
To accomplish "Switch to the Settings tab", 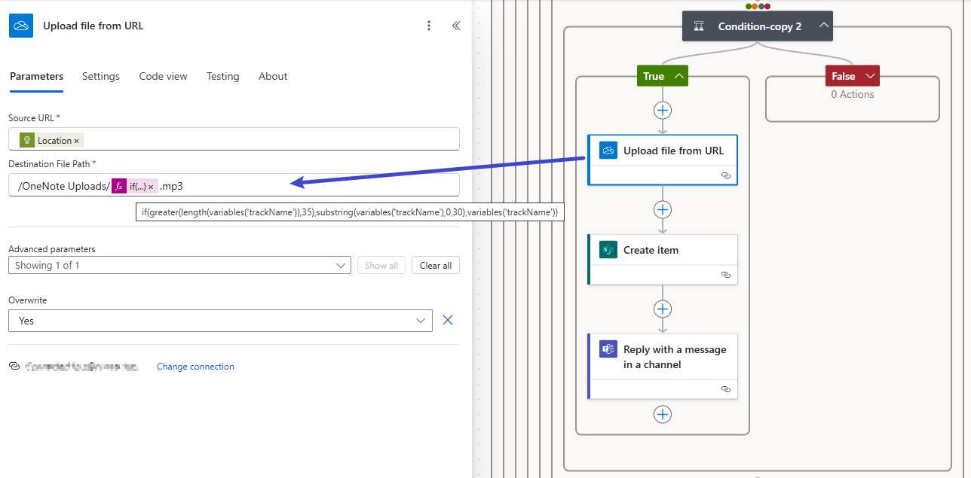I will [x=101, y=76].
